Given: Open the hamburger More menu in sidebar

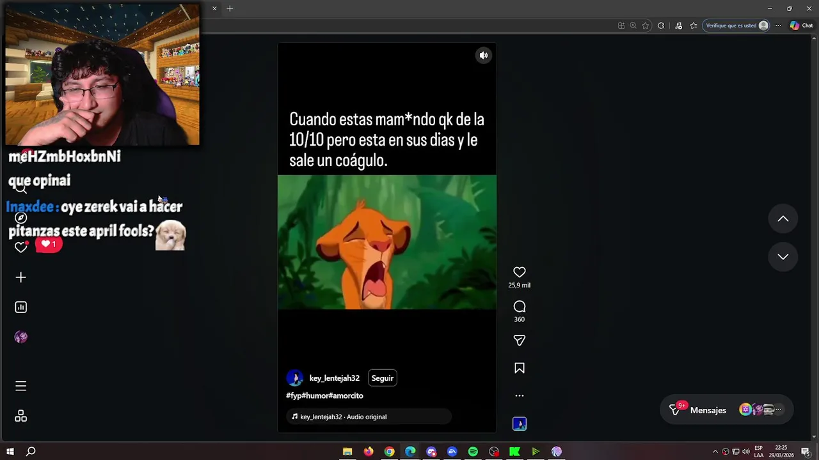Looking at the screenshot, I should pos(21,386).
